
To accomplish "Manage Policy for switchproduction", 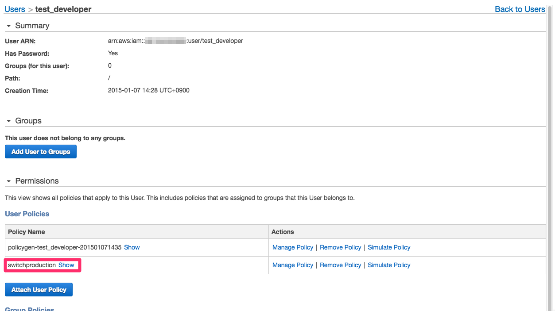I will coord(293,265).
